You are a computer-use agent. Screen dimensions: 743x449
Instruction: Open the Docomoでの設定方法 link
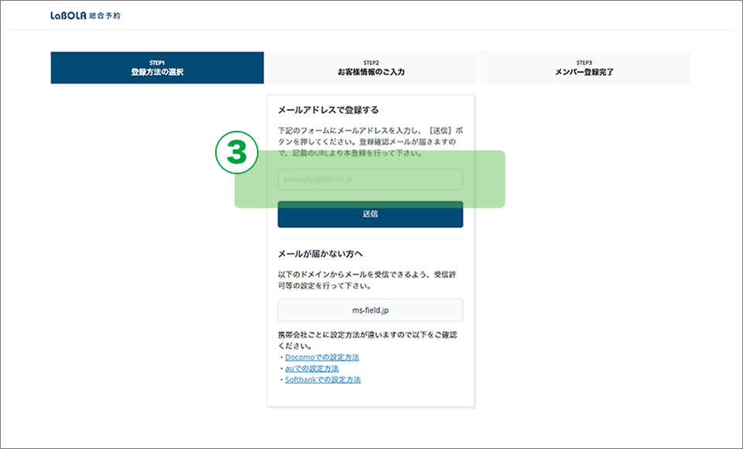(x=322, y=358)
